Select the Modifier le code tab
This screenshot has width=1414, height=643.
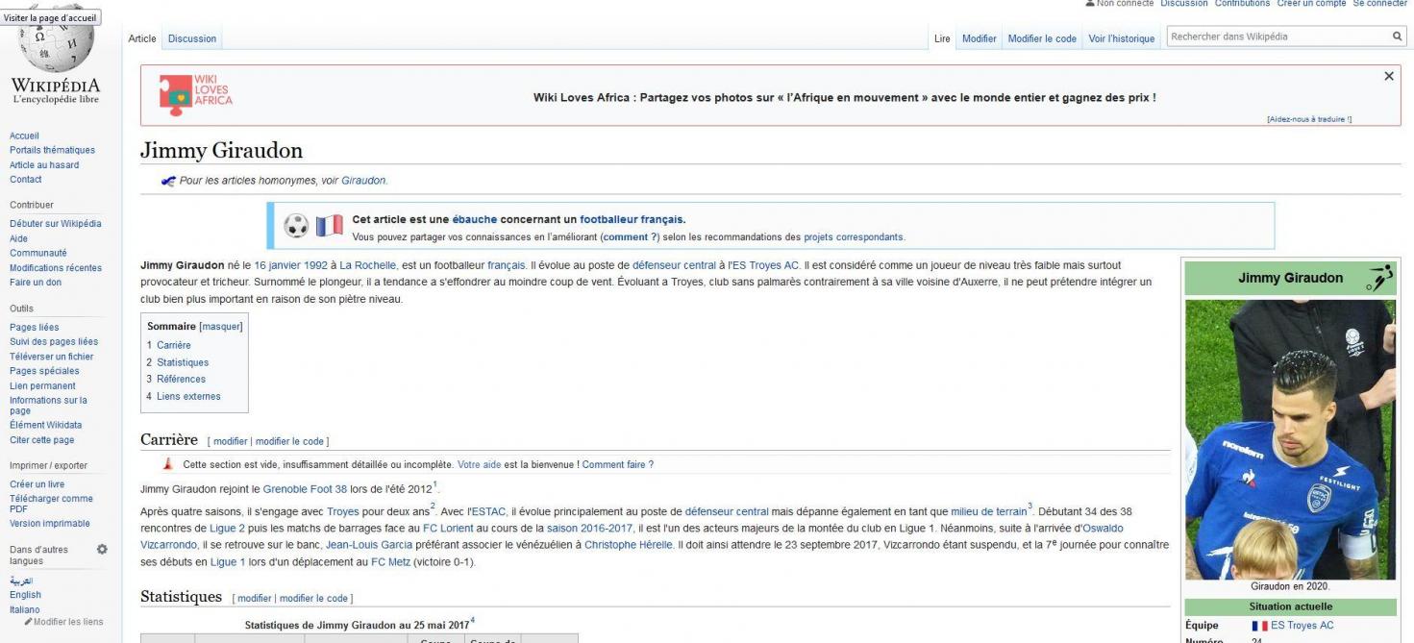(x=1042, y=38)
